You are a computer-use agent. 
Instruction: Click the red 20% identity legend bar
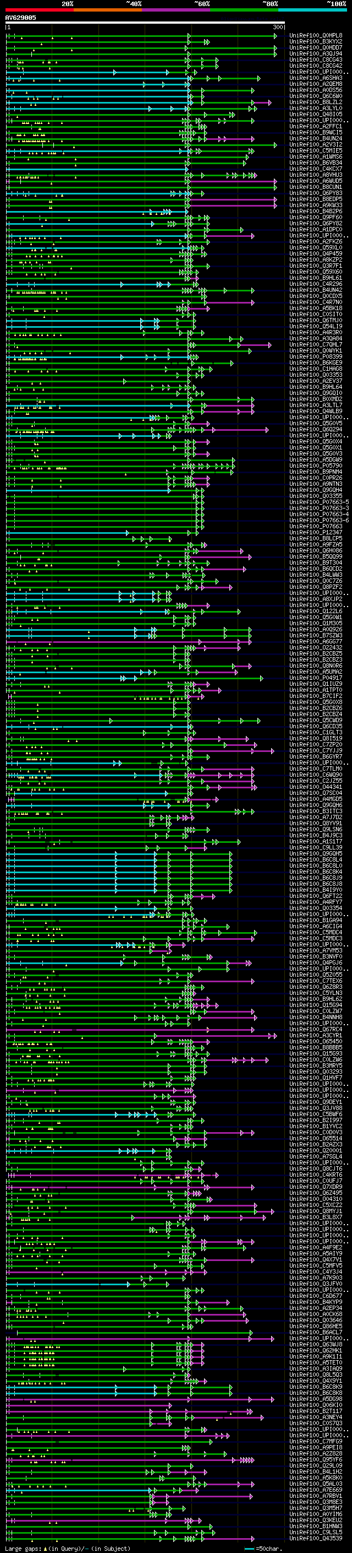click(39, 10)
